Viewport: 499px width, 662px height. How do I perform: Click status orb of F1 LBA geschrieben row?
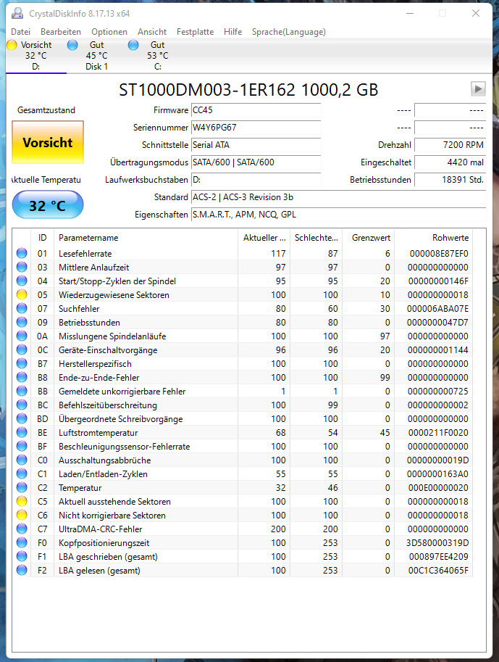22,556
